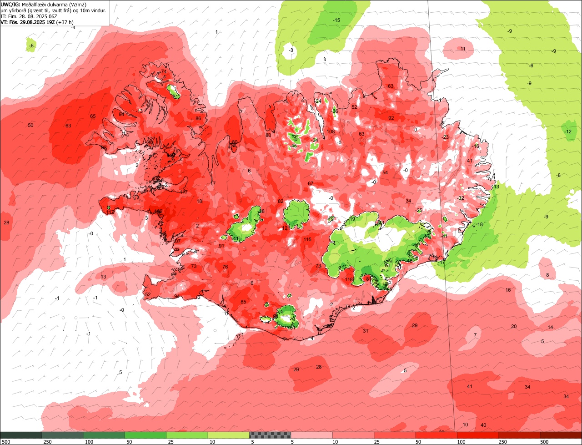Screen dimensions: 582x445
Task: Click the pale pink swatch between 5 and 10
Action: coord(311,435)
